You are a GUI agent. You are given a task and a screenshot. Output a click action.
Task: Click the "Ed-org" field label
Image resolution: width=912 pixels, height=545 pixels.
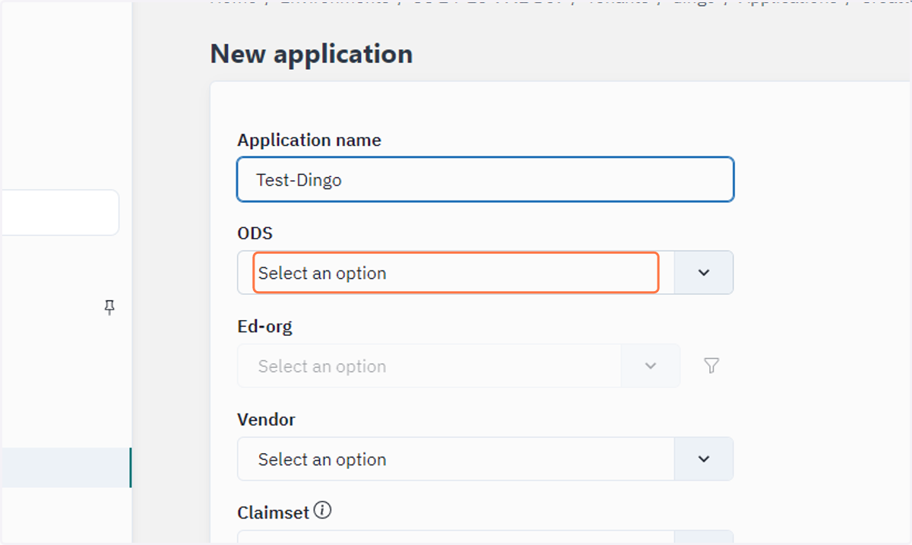(x=264, y=327)
